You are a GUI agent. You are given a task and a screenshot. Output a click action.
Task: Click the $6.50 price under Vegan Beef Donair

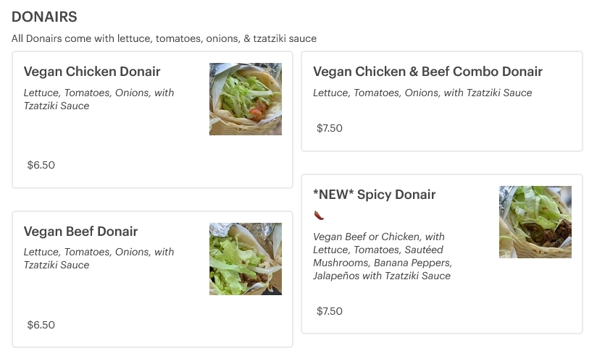tap(41, 325)
